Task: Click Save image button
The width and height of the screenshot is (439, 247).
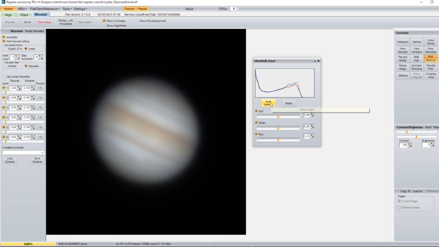Action: [x=45, y=22]
